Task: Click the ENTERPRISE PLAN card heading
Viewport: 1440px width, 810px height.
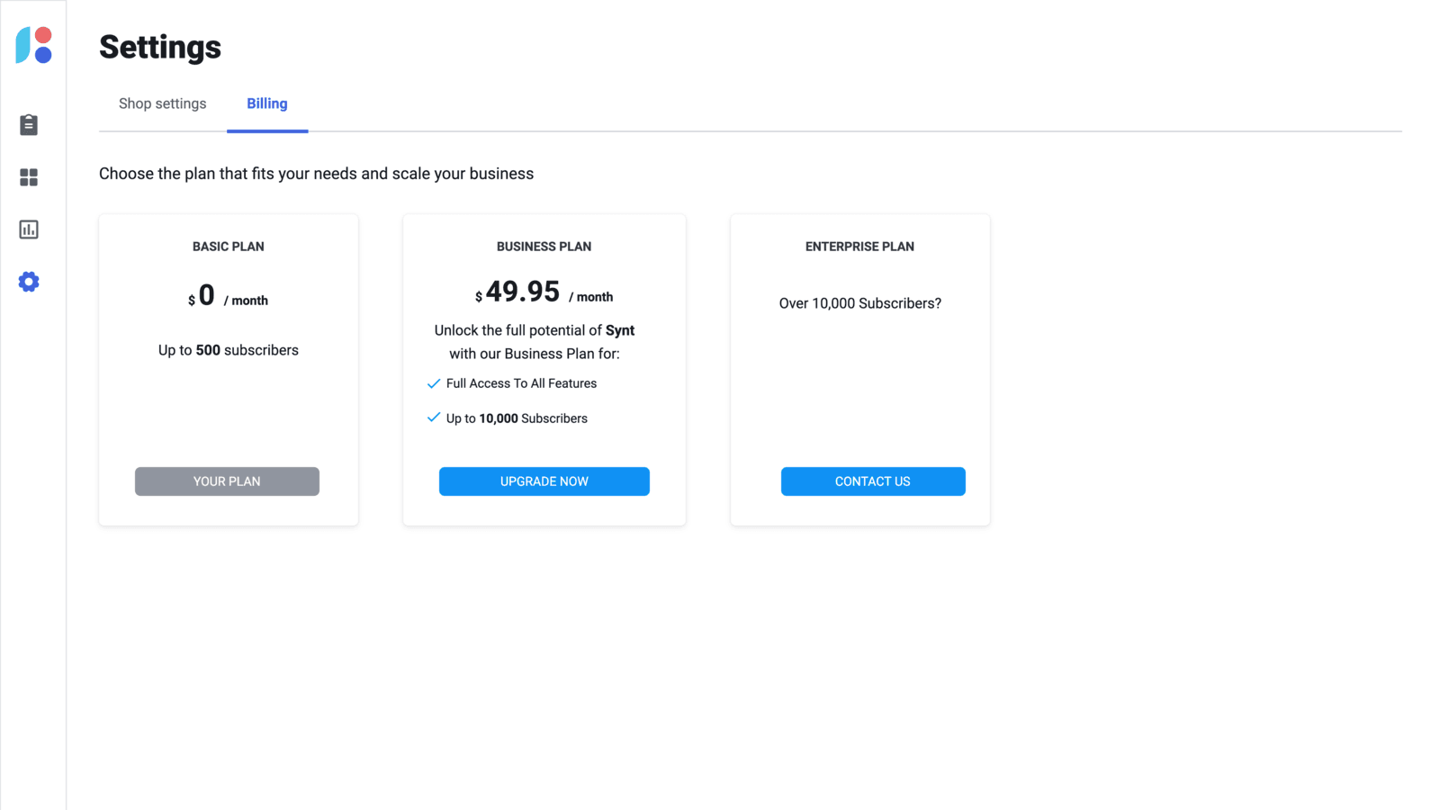Action: coord(859,247)
